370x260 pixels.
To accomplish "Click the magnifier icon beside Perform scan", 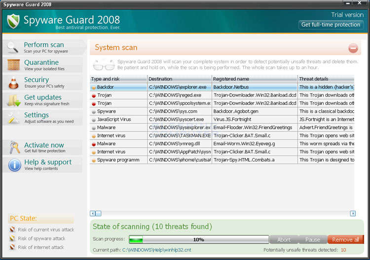I will click(12, 47).
